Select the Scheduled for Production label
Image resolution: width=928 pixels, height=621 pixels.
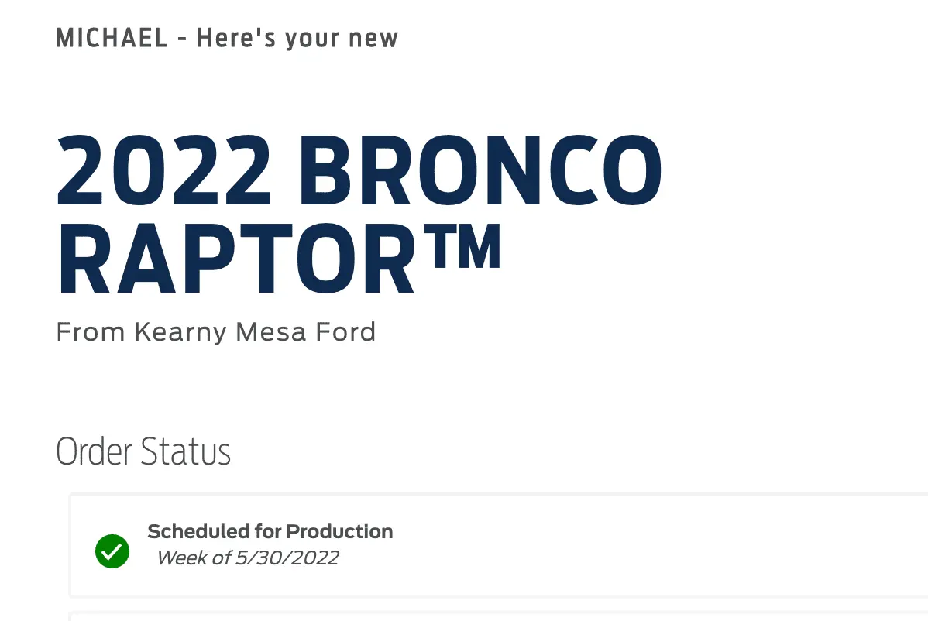pos(270,532)
